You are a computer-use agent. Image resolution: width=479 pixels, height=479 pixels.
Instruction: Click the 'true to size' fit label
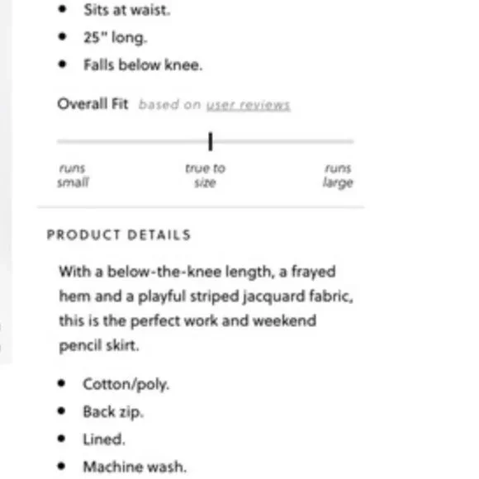(206, 175)
